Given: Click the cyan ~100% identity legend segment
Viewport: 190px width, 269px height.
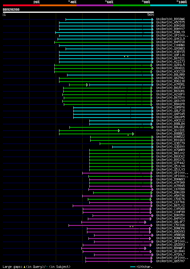Looking at the screenshot, I should pos(169,5).
